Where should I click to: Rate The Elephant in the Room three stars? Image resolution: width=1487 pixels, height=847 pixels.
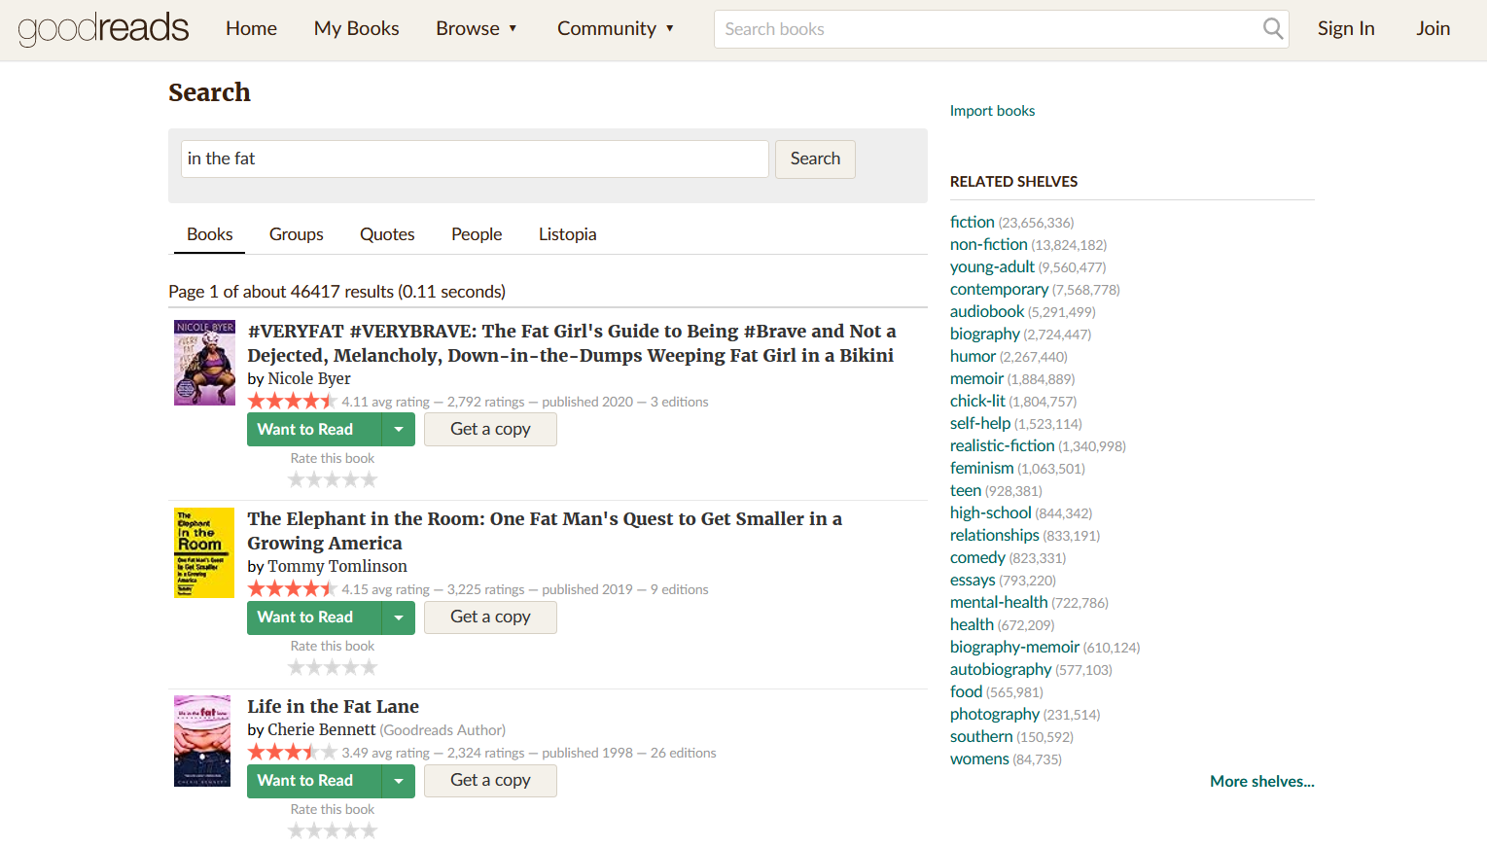333,667
